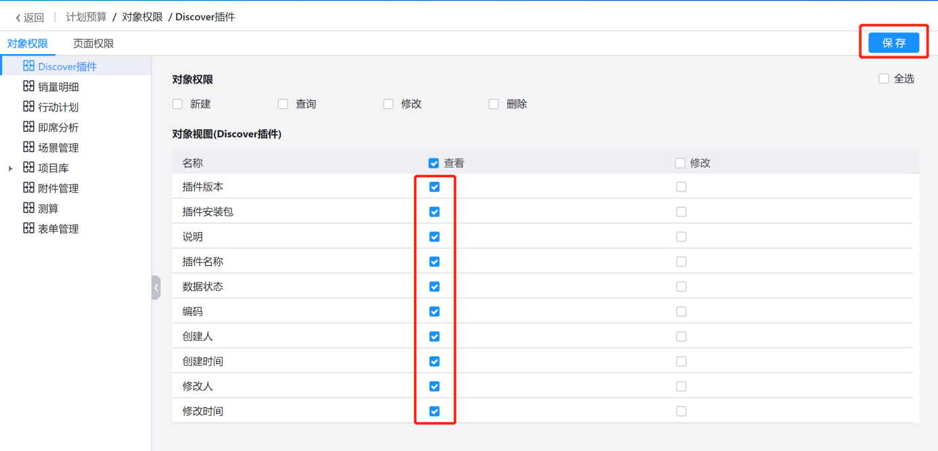This screenshot has width=938, height=451.
Task: Click the grid icon beside 即席分析
Action: point(28,126)
